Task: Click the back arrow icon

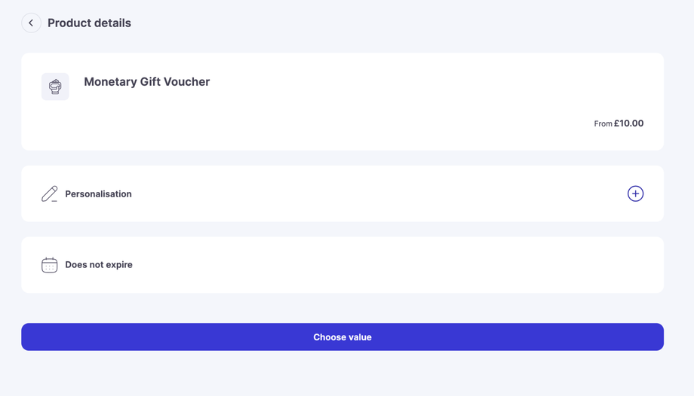Action: coord(31,23)
